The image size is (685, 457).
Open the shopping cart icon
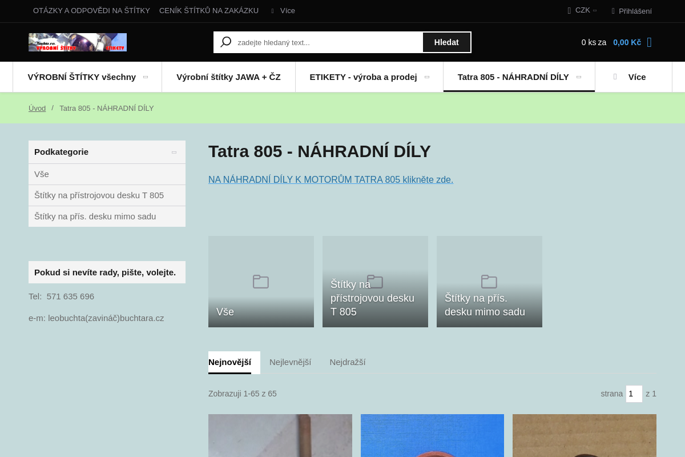tap(649, 42)
